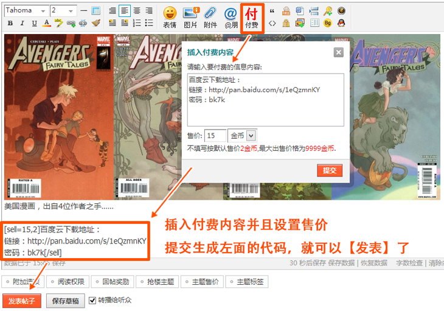Toggle bold text formatting

pos(10,23)
